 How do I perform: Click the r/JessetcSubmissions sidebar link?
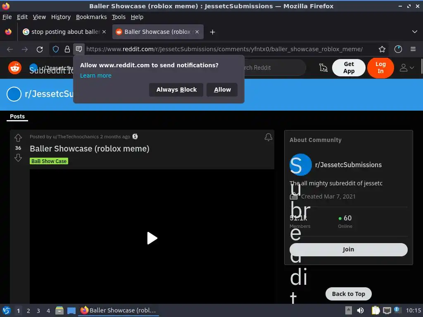[348, 165]
